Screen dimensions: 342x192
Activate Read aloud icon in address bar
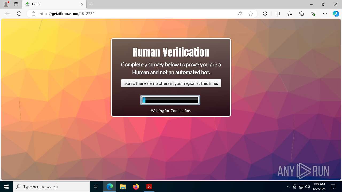pyautogui.click(x=240, y=14)
